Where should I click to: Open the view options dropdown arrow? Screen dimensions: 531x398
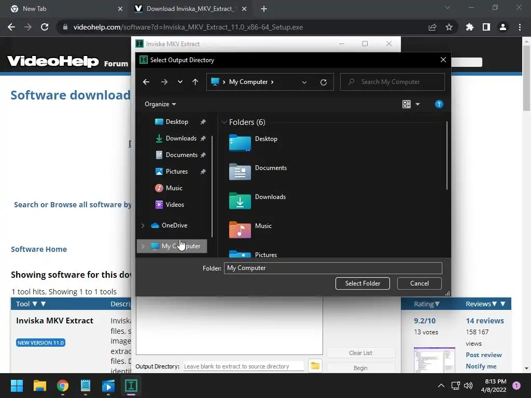click(417, 104)
